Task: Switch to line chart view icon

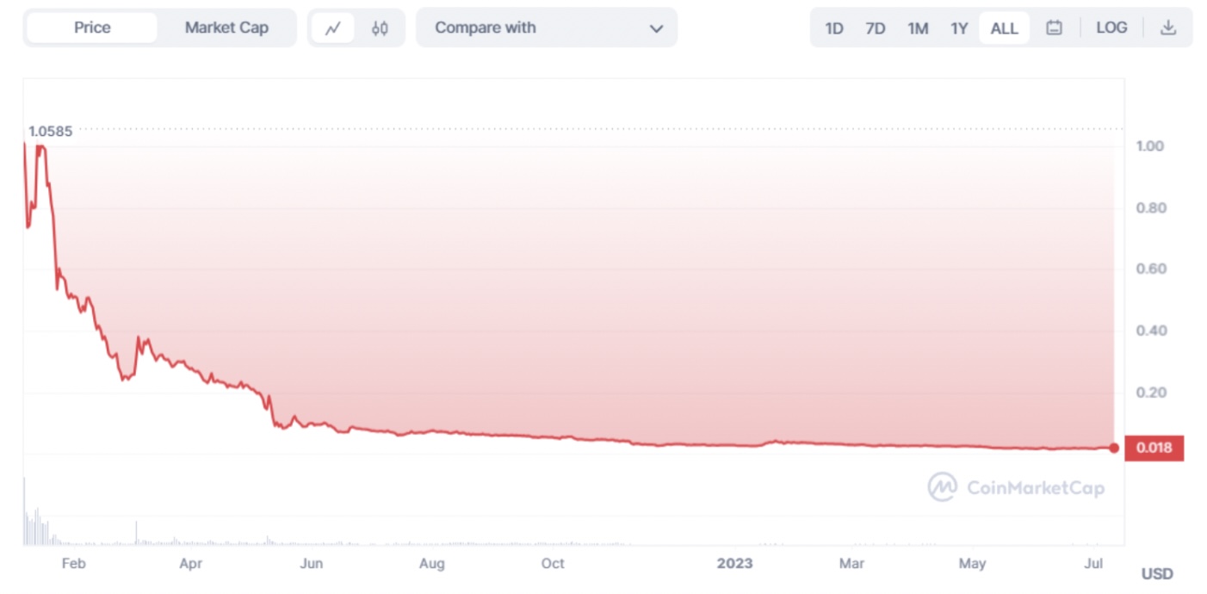Action: click(x=333, y=28)
